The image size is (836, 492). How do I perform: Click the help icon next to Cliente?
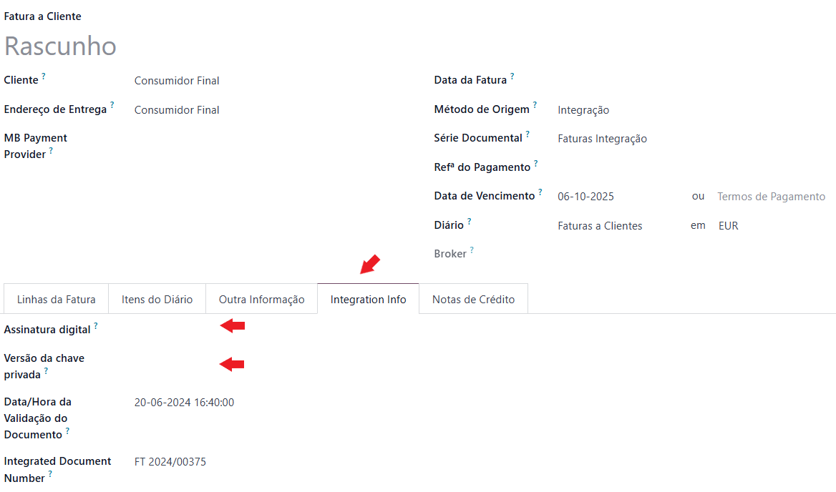click(44, 76)
